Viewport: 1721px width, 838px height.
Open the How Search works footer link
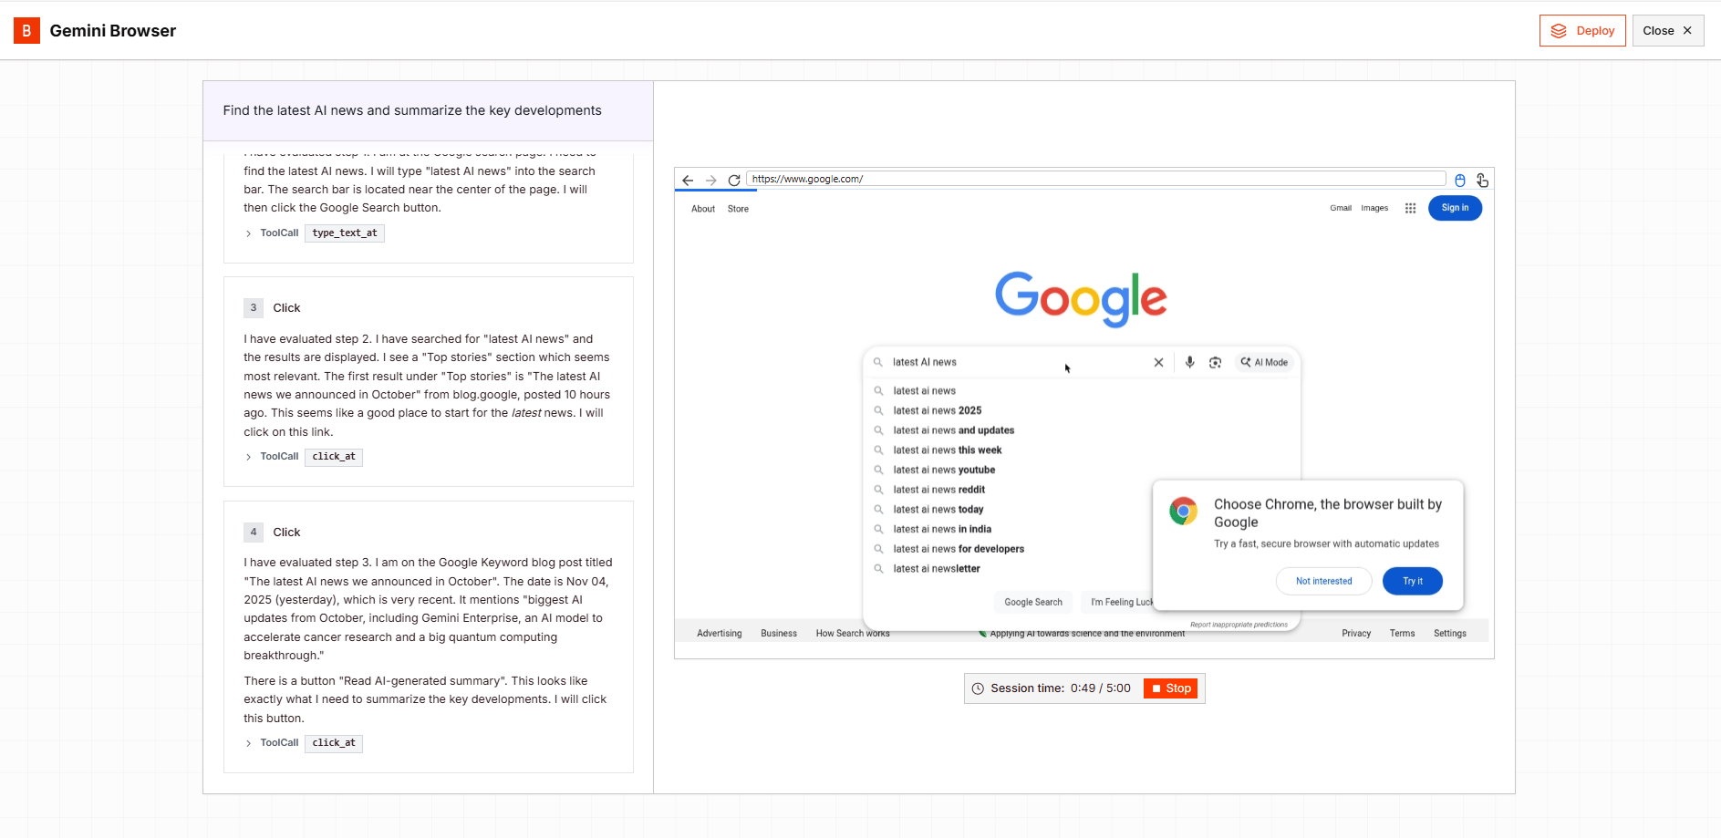853,634
